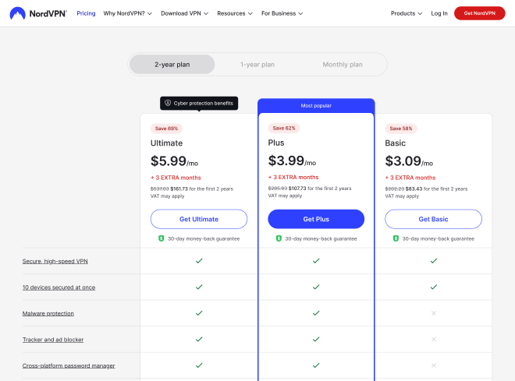
Task: Open the Products dropdown
Action: click(x=407, y=13)
